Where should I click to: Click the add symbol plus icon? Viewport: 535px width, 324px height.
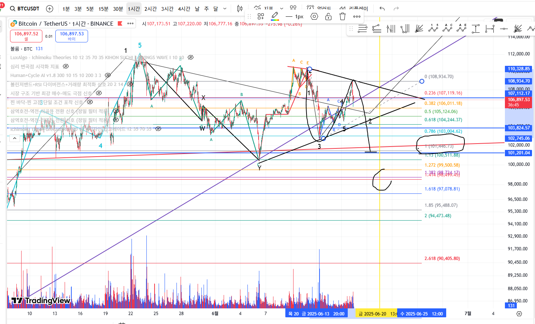(x=49, y=9)
